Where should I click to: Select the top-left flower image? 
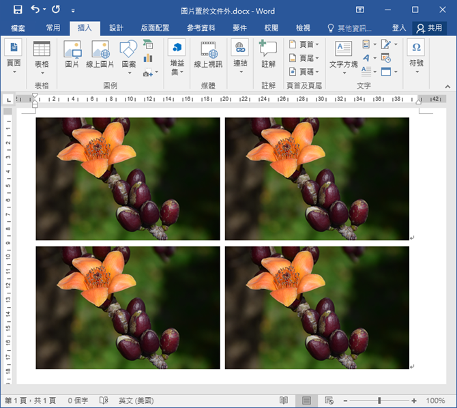[x=128, y=179]
